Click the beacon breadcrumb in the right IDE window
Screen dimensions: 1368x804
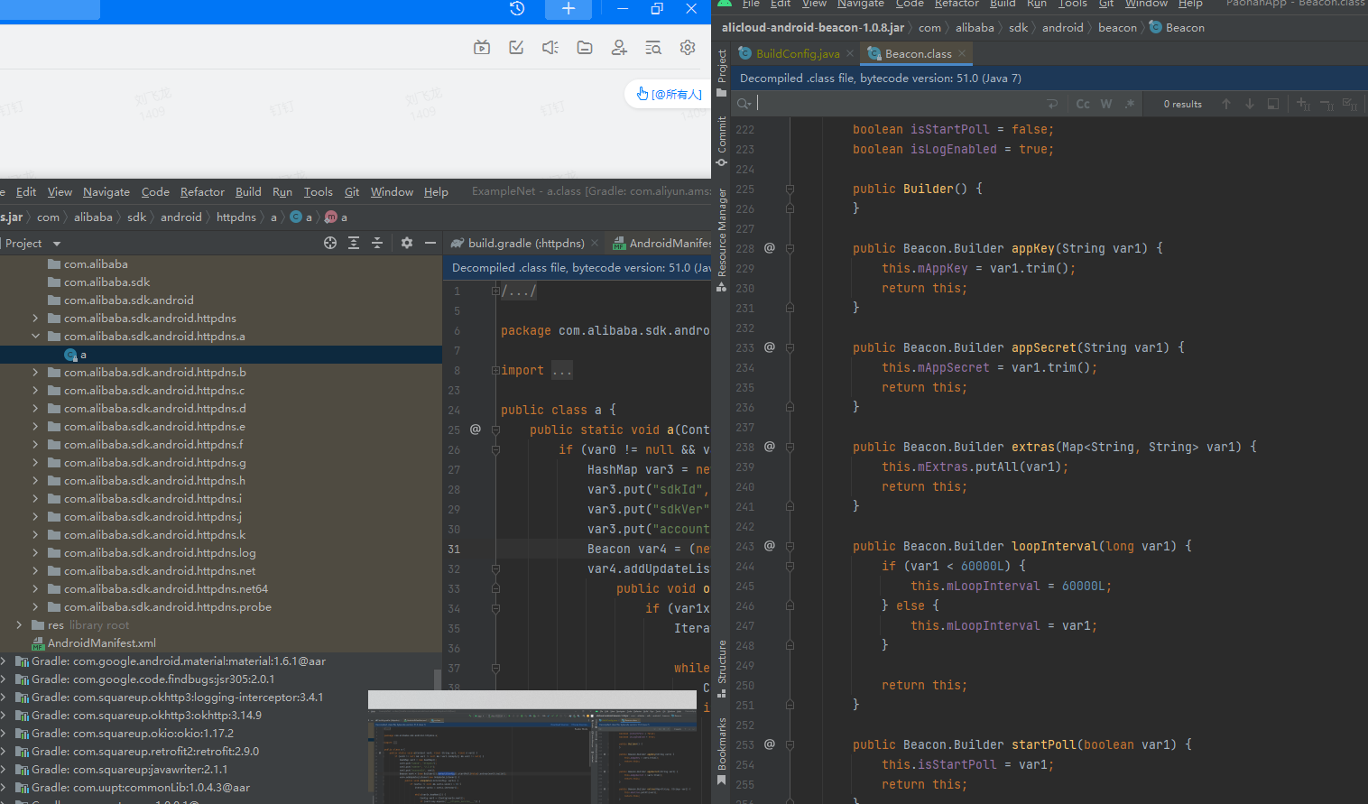(x=1117, y=27)
